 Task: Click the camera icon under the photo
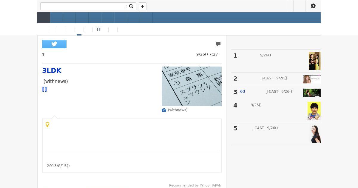click(164, 110)
